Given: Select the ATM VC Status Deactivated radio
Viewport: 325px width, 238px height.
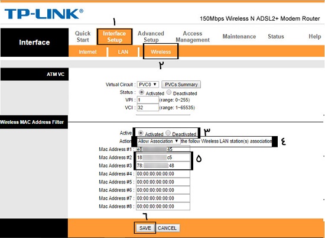Looking at the screenshot, I should click(169, 92).
